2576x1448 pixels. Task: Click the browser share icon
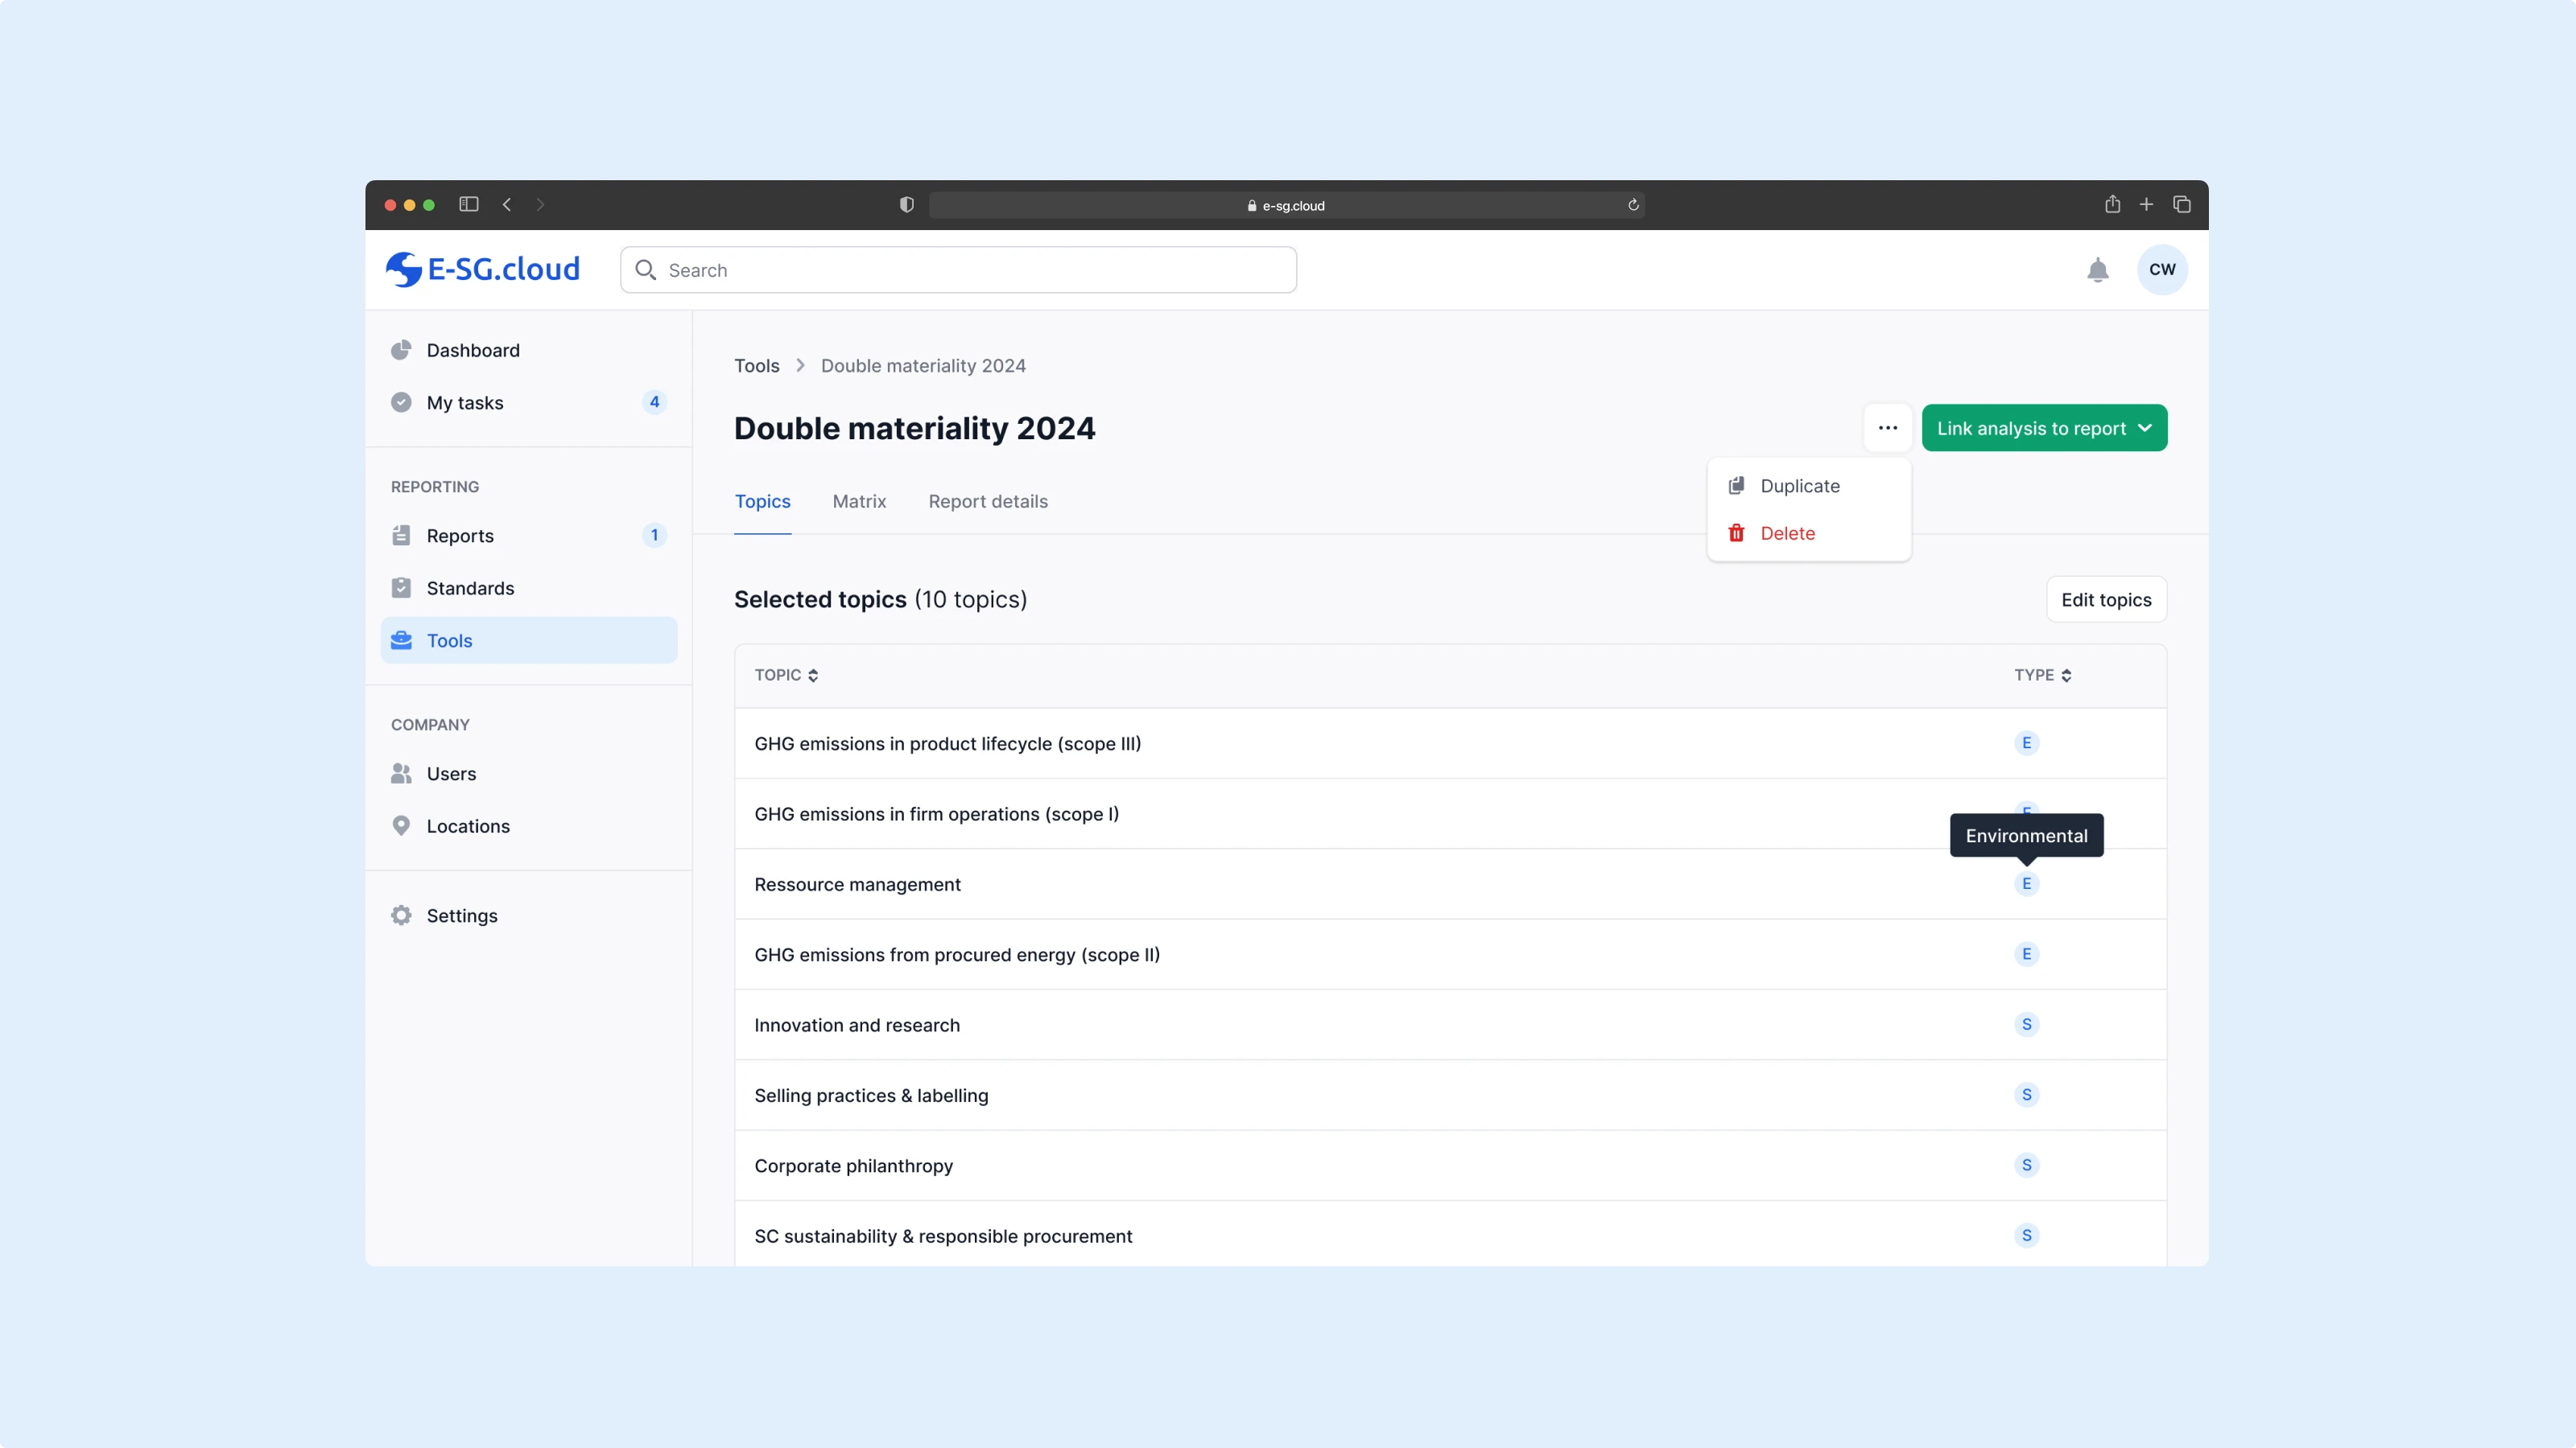2112,204
